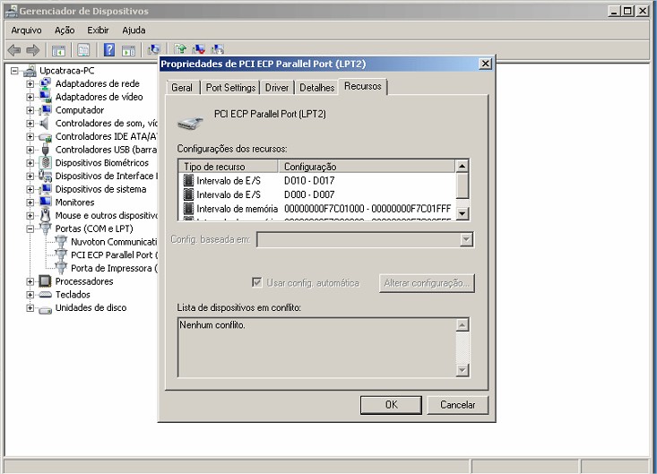Switch to the Driver tab
The height and width of the screenshot is (474, 657).
click(277, 88)
